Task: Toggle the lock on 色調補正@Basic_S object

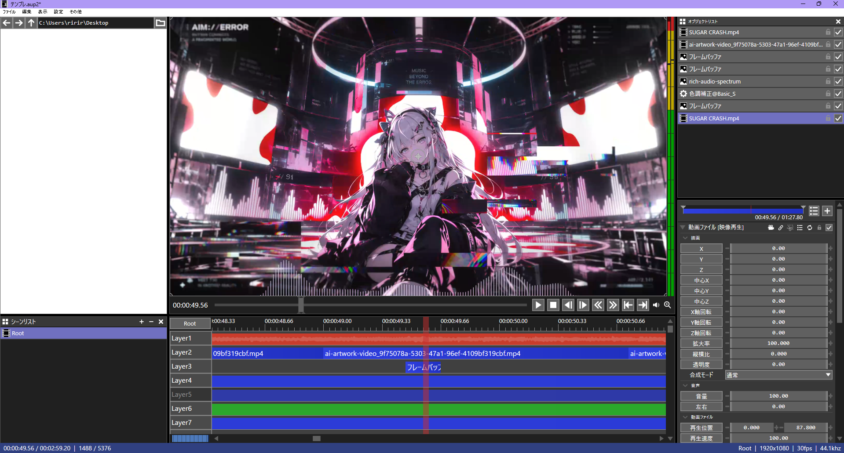Action: 828,94
